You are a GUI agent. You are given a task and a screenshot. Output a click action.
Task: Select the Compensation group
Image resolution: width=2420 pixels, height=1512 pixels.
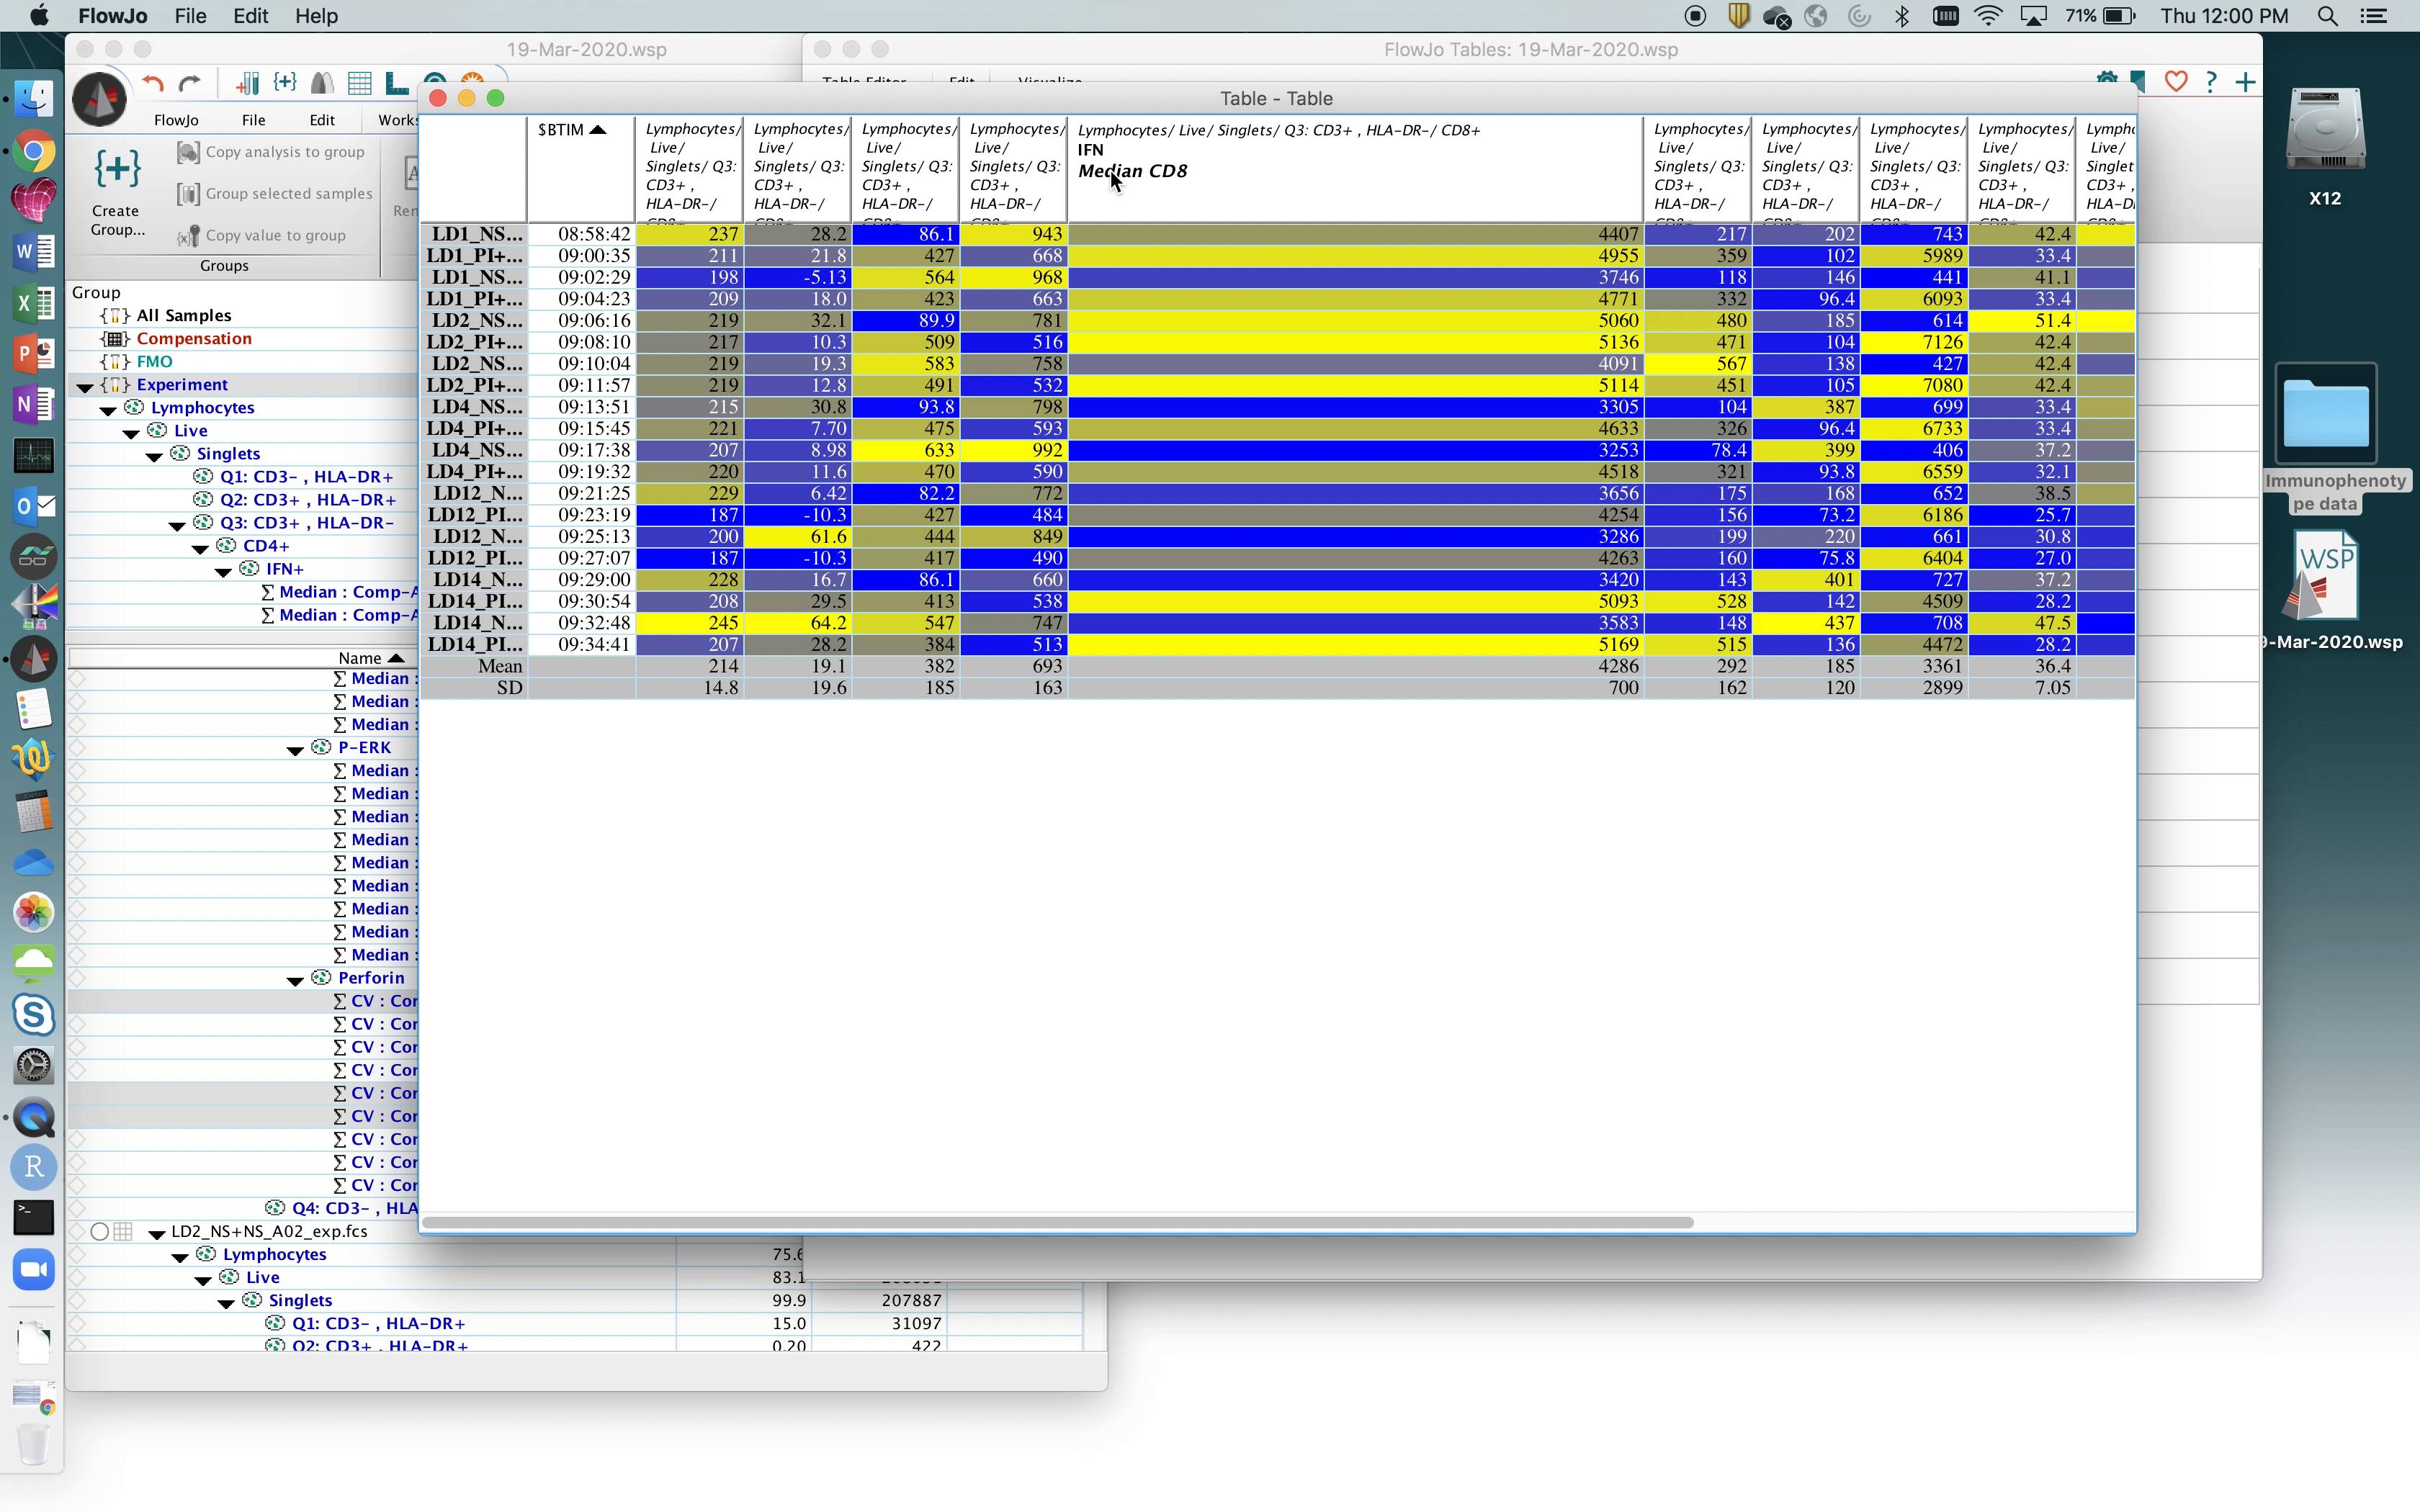tap(194, 339)
